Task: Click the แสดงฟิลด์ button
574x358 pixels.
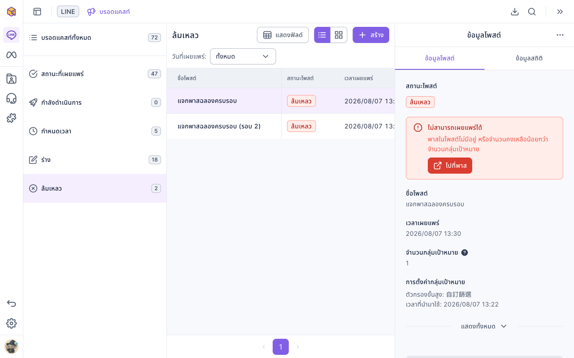Action: tap(283, 35)
